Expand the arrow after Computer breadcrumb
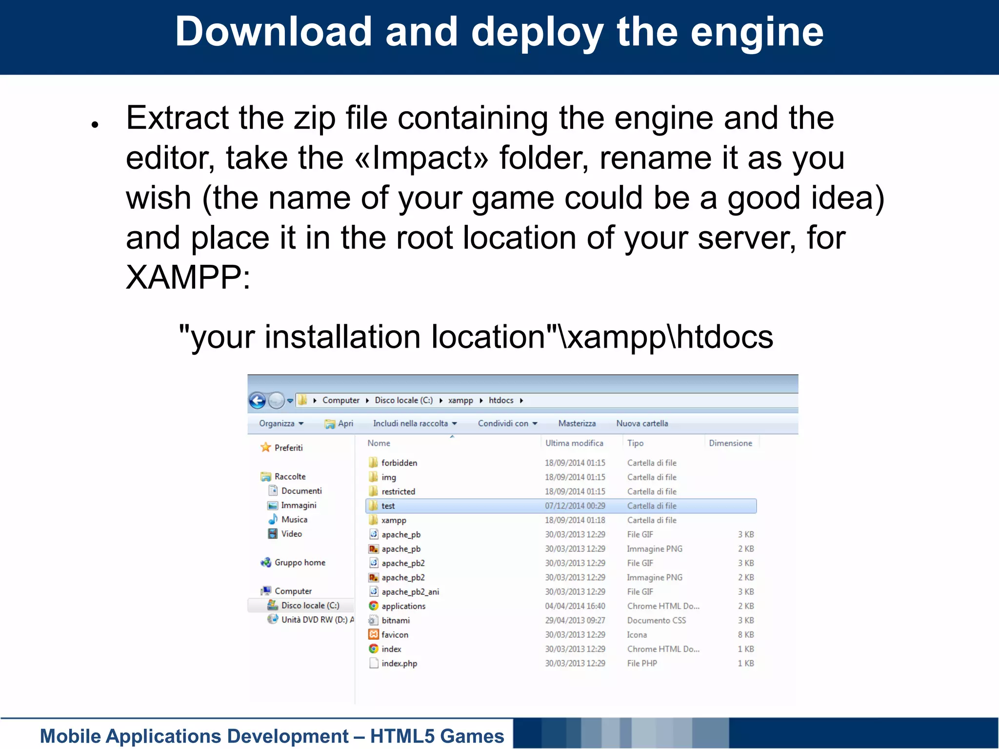Screen dimensions: 999x749 tap(367, 401)
